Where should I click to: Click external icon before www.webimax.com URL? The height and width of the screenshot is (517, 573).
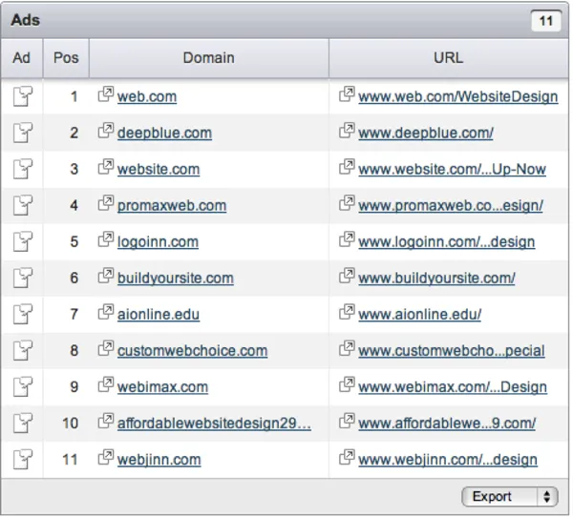tap(347, 385)
